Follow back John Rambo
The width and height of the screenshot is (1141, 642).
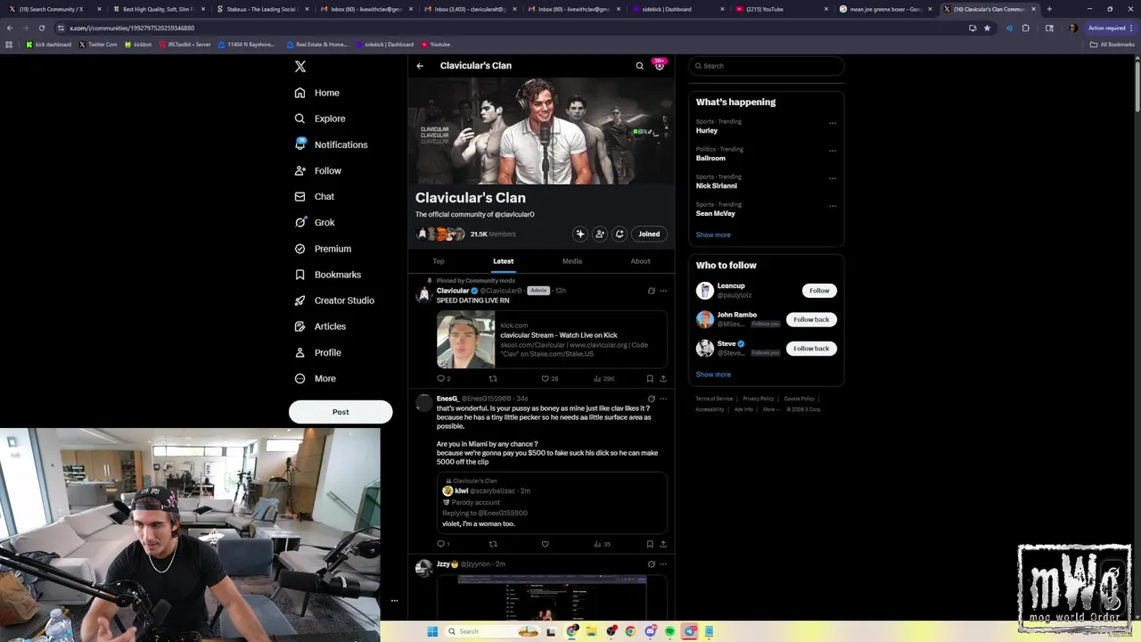(x=811, y=319)
